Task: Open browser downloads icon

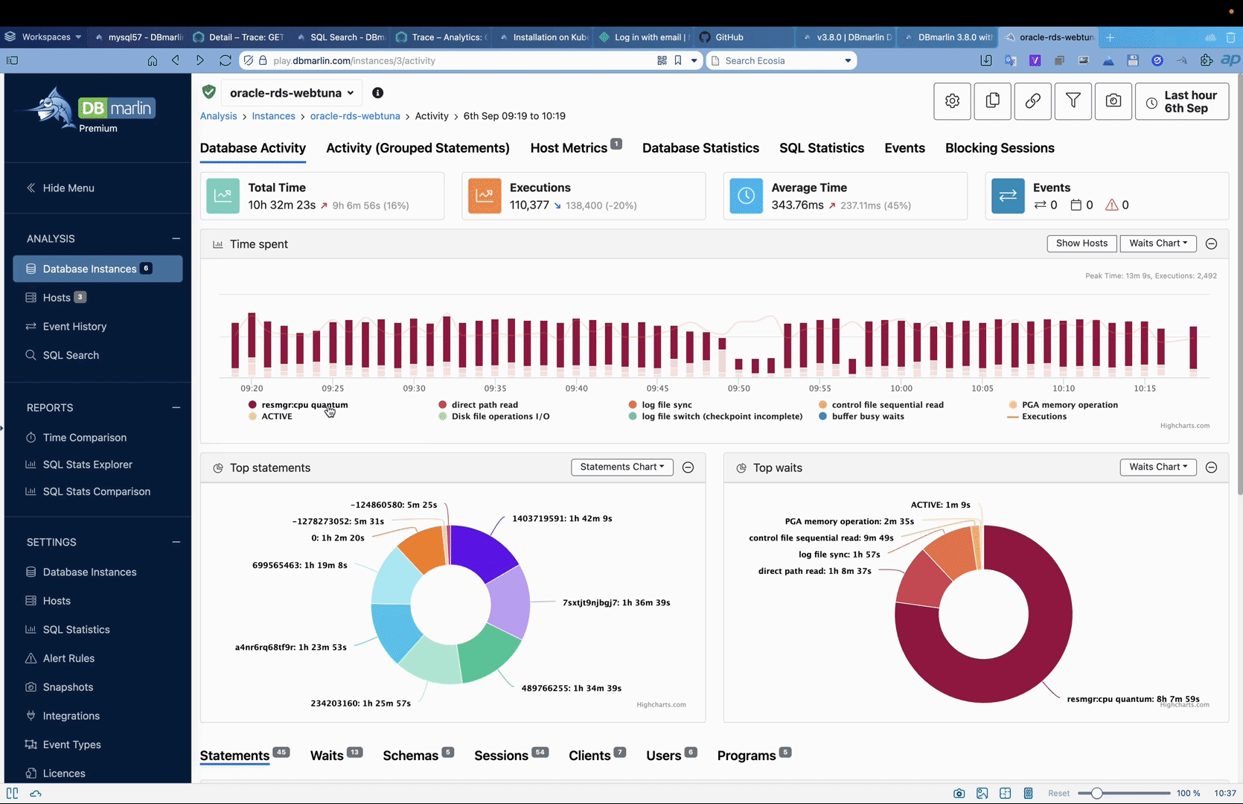Action: [x=985, y=60]
